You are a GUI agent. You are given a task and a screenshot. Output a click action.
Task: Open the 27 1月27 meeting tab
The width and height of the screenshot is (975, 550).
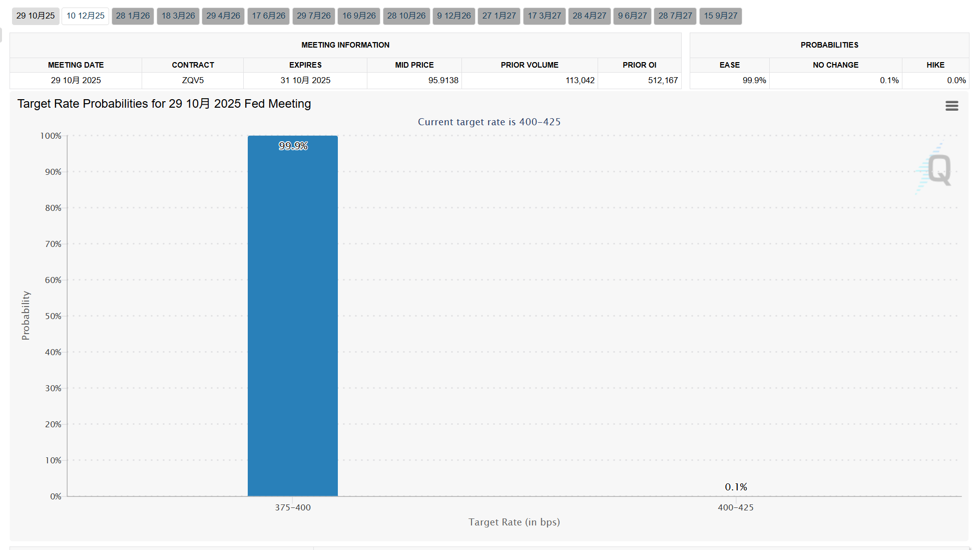(x=499, y=16)
